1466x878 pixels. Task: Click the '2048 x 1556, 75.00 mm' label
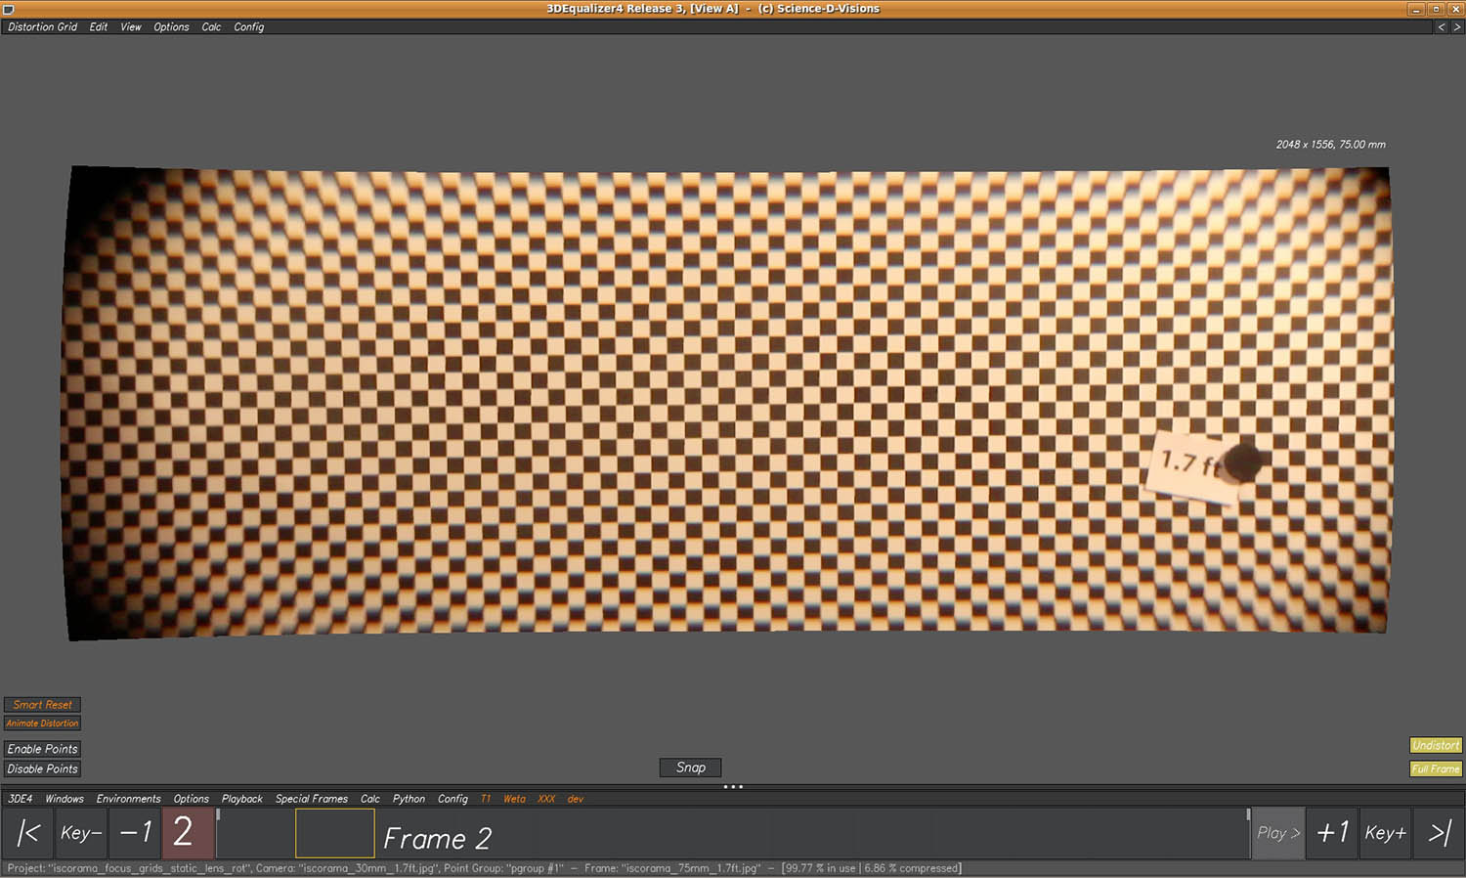(x=1330, y=145)
